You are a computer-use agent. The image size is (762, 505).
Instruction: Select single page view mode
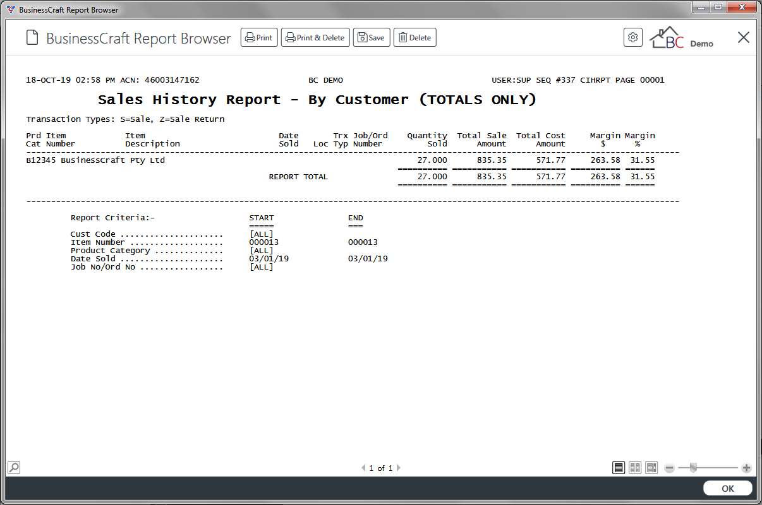click(x=619, y=468)
